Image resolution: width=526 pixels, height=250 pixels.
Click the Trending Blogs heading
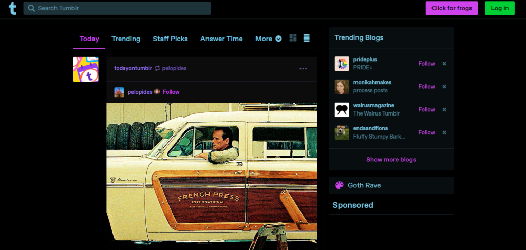click(359, 37)
